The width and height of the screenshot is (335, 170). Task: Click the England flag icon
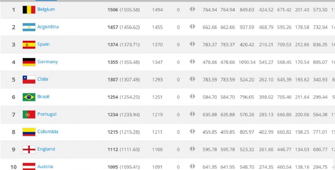point(29,149)
